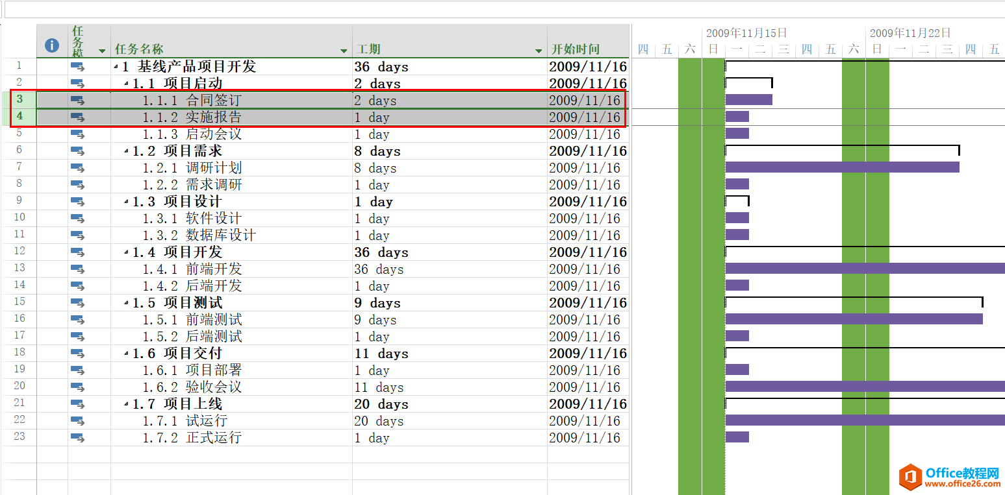1005x495 pixels.
Task: Collapse the 1 基线产品项目开发 root task
Action: pyautogui.click(x=116, y=67)
